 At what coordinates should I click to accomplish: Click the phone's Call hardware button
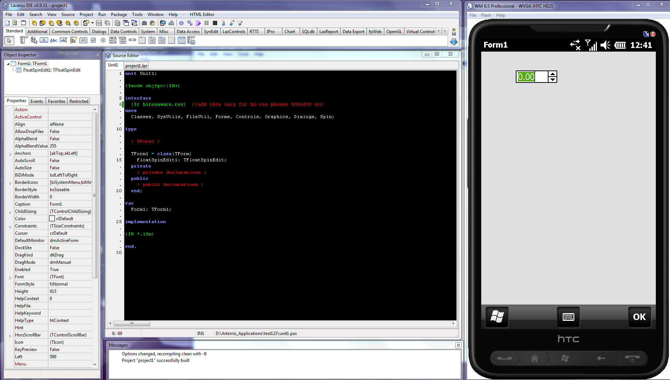point(504,359)
